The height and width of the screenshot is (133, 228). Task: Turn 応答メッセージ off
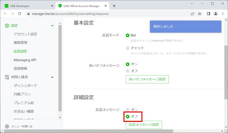tap(127, 116)
